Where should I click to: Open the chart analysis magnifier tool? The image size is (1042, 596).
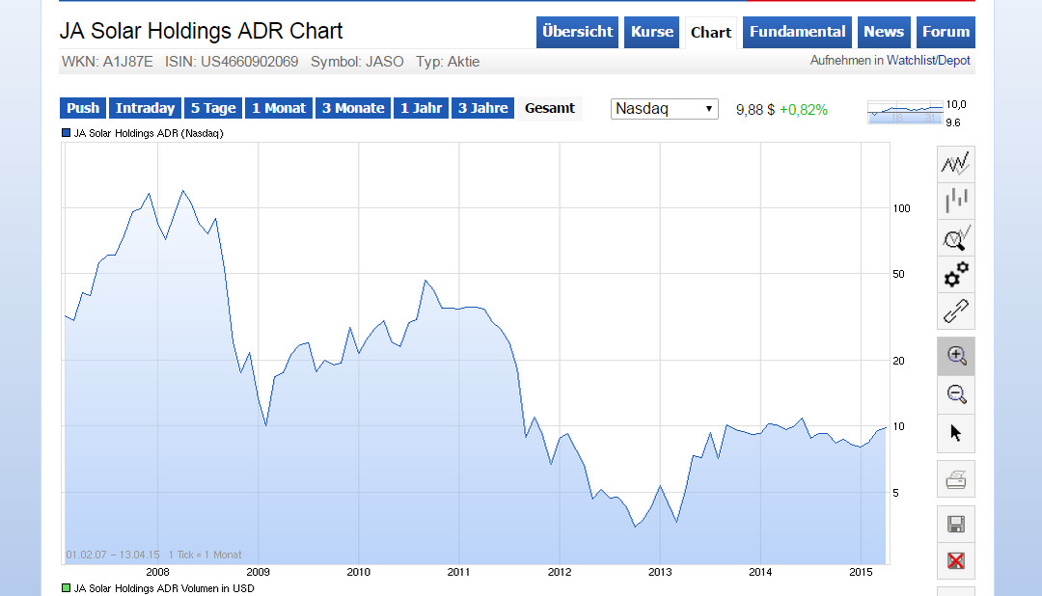click(956, 237)
